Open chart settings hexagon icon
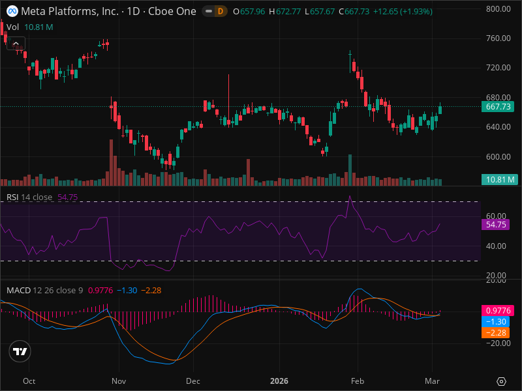Screen dimensions: 522x391 coord(501,381)
